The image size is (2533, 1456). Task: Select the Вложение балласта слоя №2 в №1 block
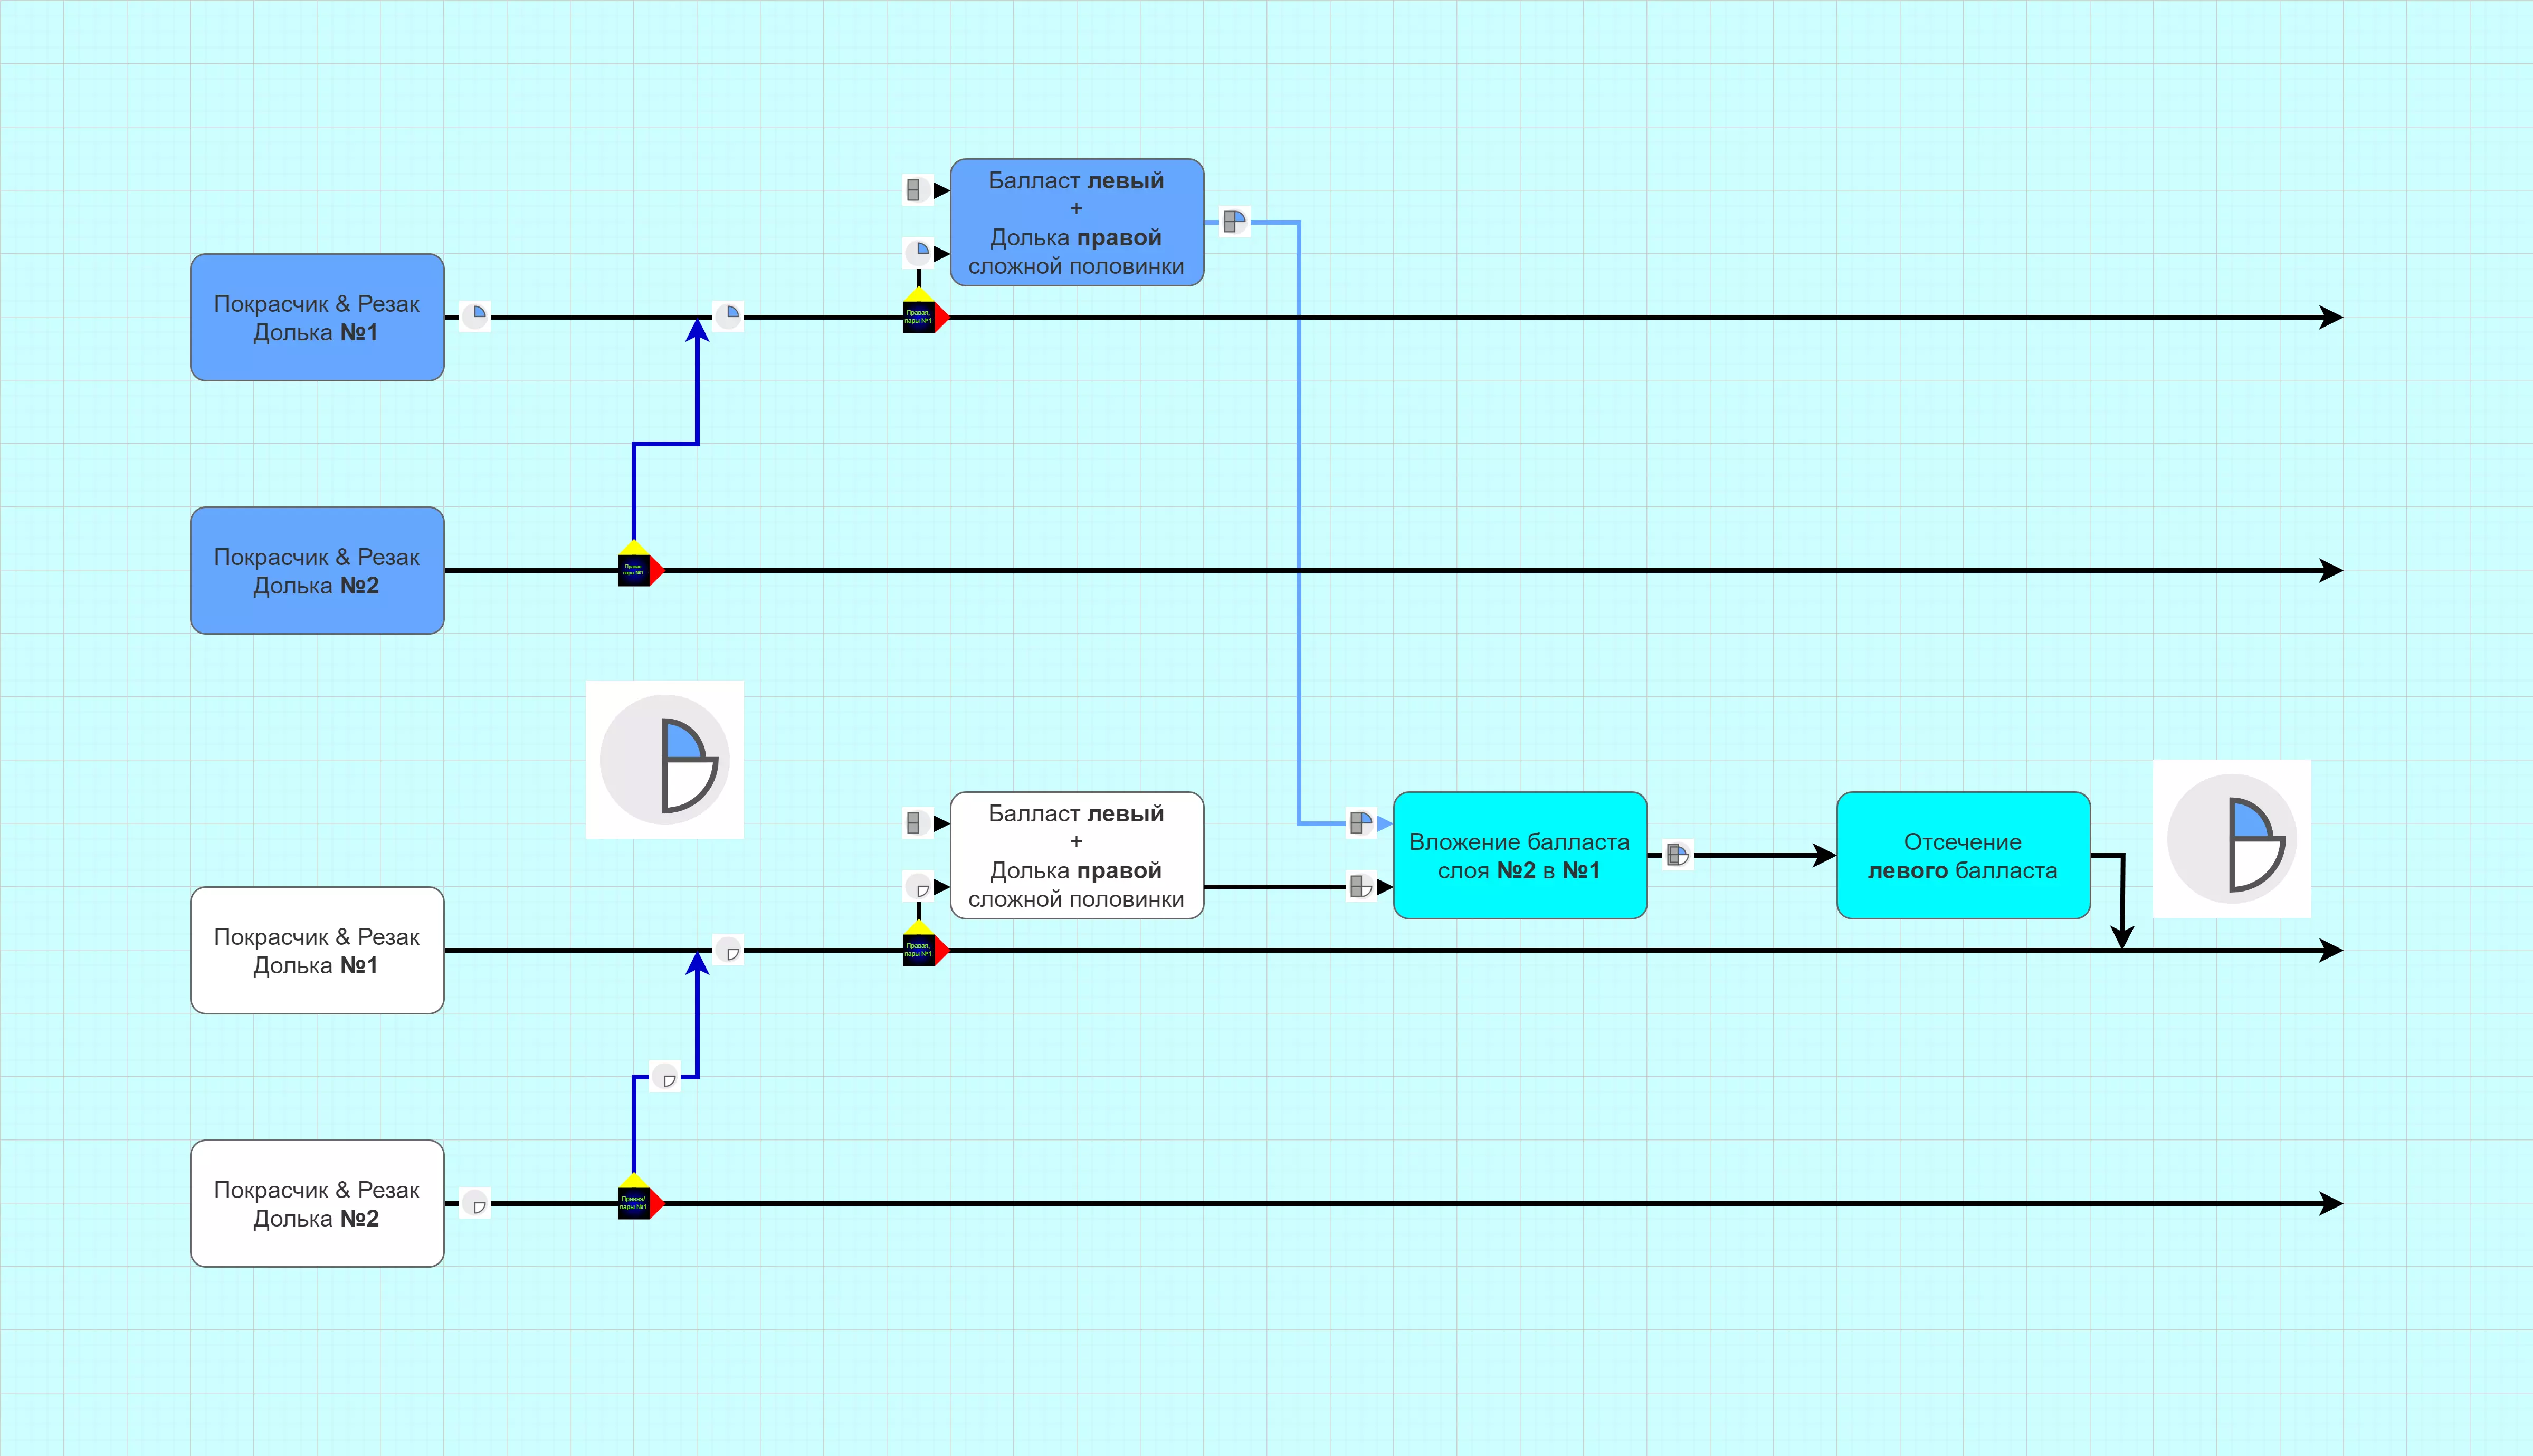pyautogui.click(x=1519, y=855)
